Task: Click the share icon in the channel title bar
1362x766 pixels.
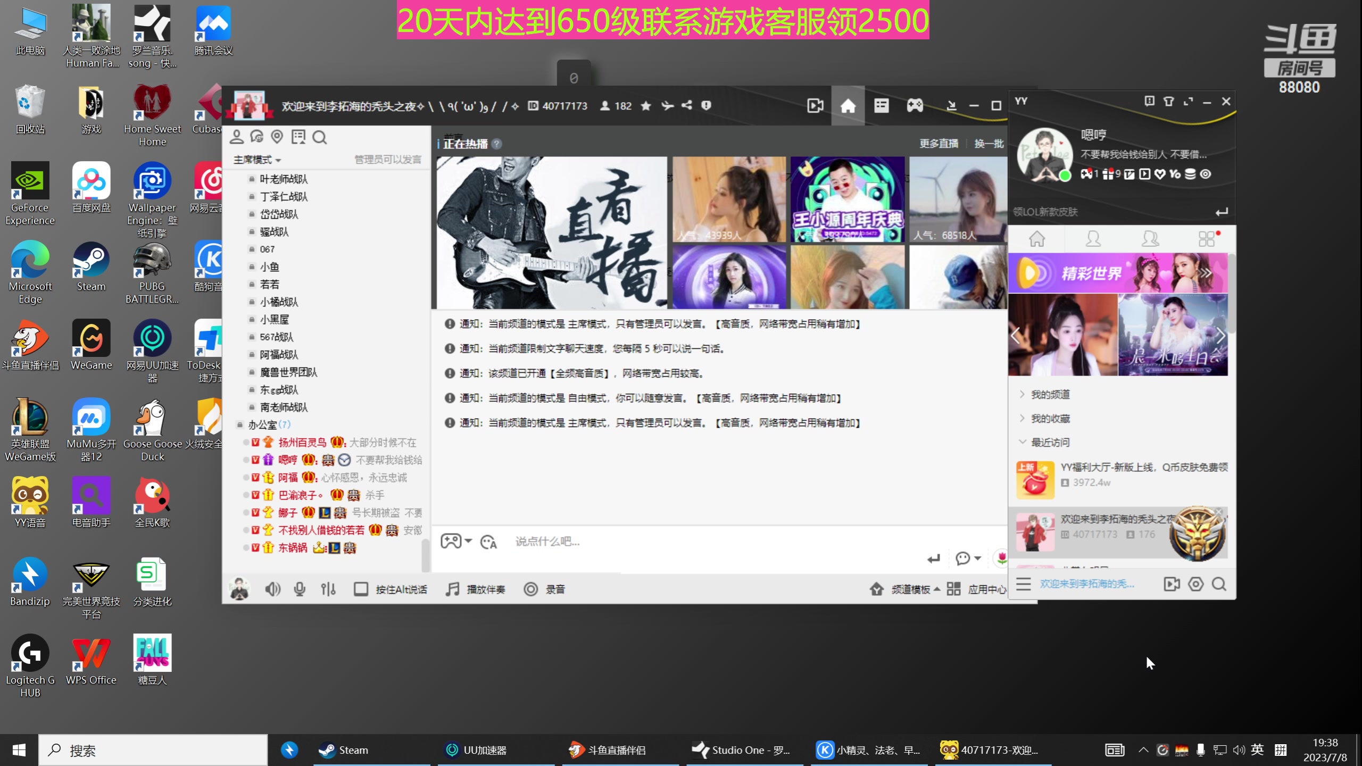Action: pos(687,106)
